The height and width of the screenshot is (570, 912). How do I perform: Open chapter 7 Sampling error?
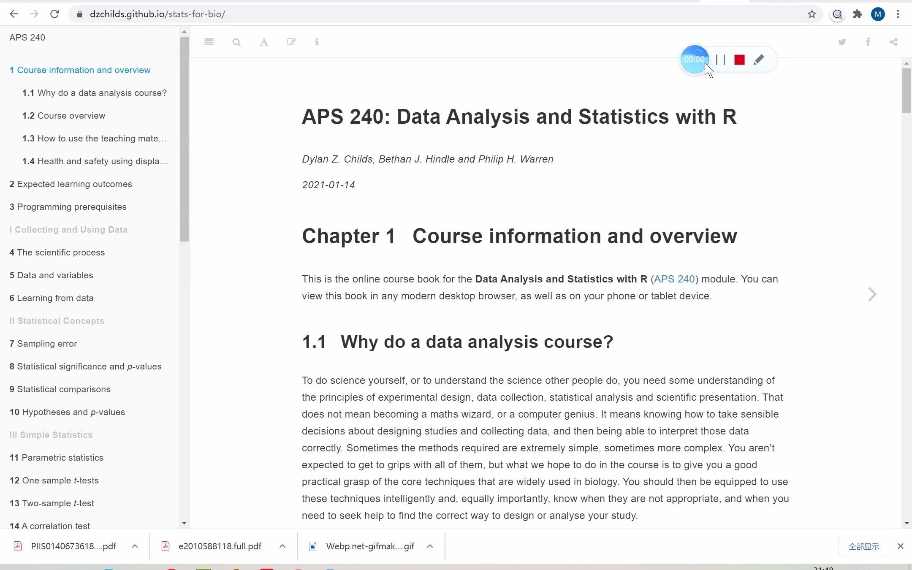point(43,344)
